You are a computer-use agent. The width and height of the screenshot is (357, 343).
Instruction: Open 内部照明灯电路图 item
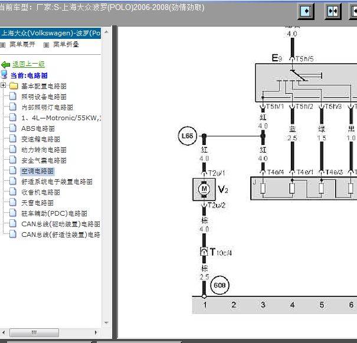click(x=47, y=107)
